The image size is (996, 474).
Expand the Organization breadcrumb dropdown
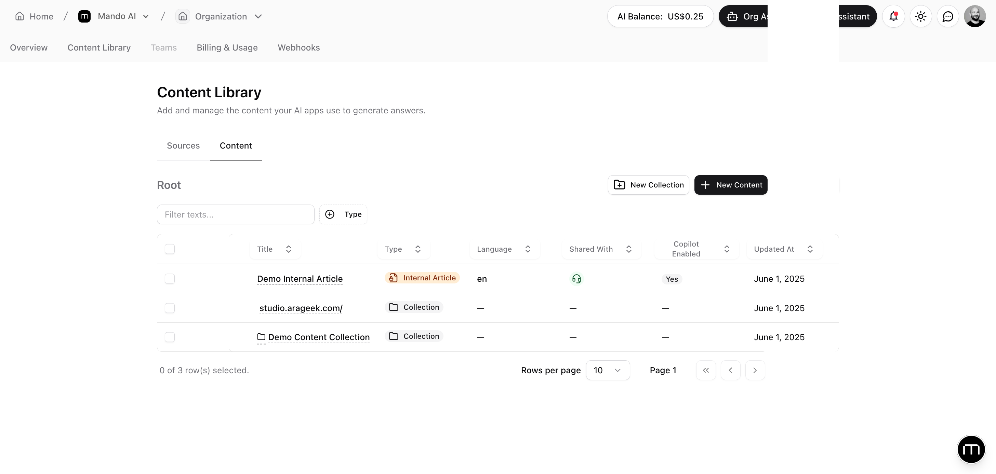coord(258,16)
